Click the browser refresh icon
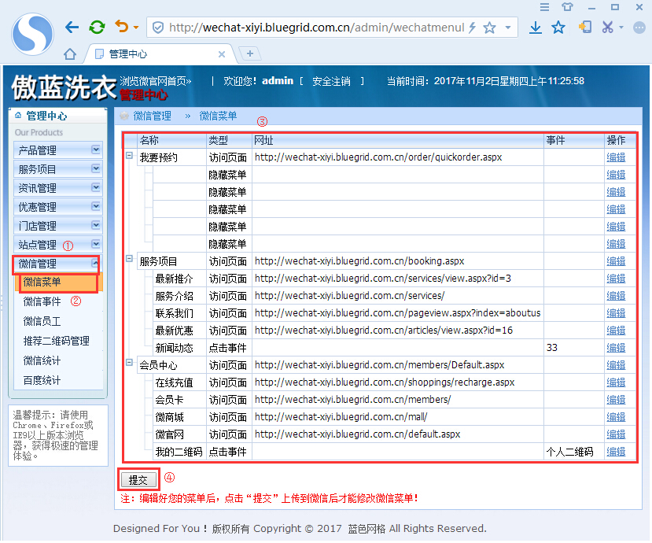This screenshot has width=652, height=543. (x=96, y=26)
